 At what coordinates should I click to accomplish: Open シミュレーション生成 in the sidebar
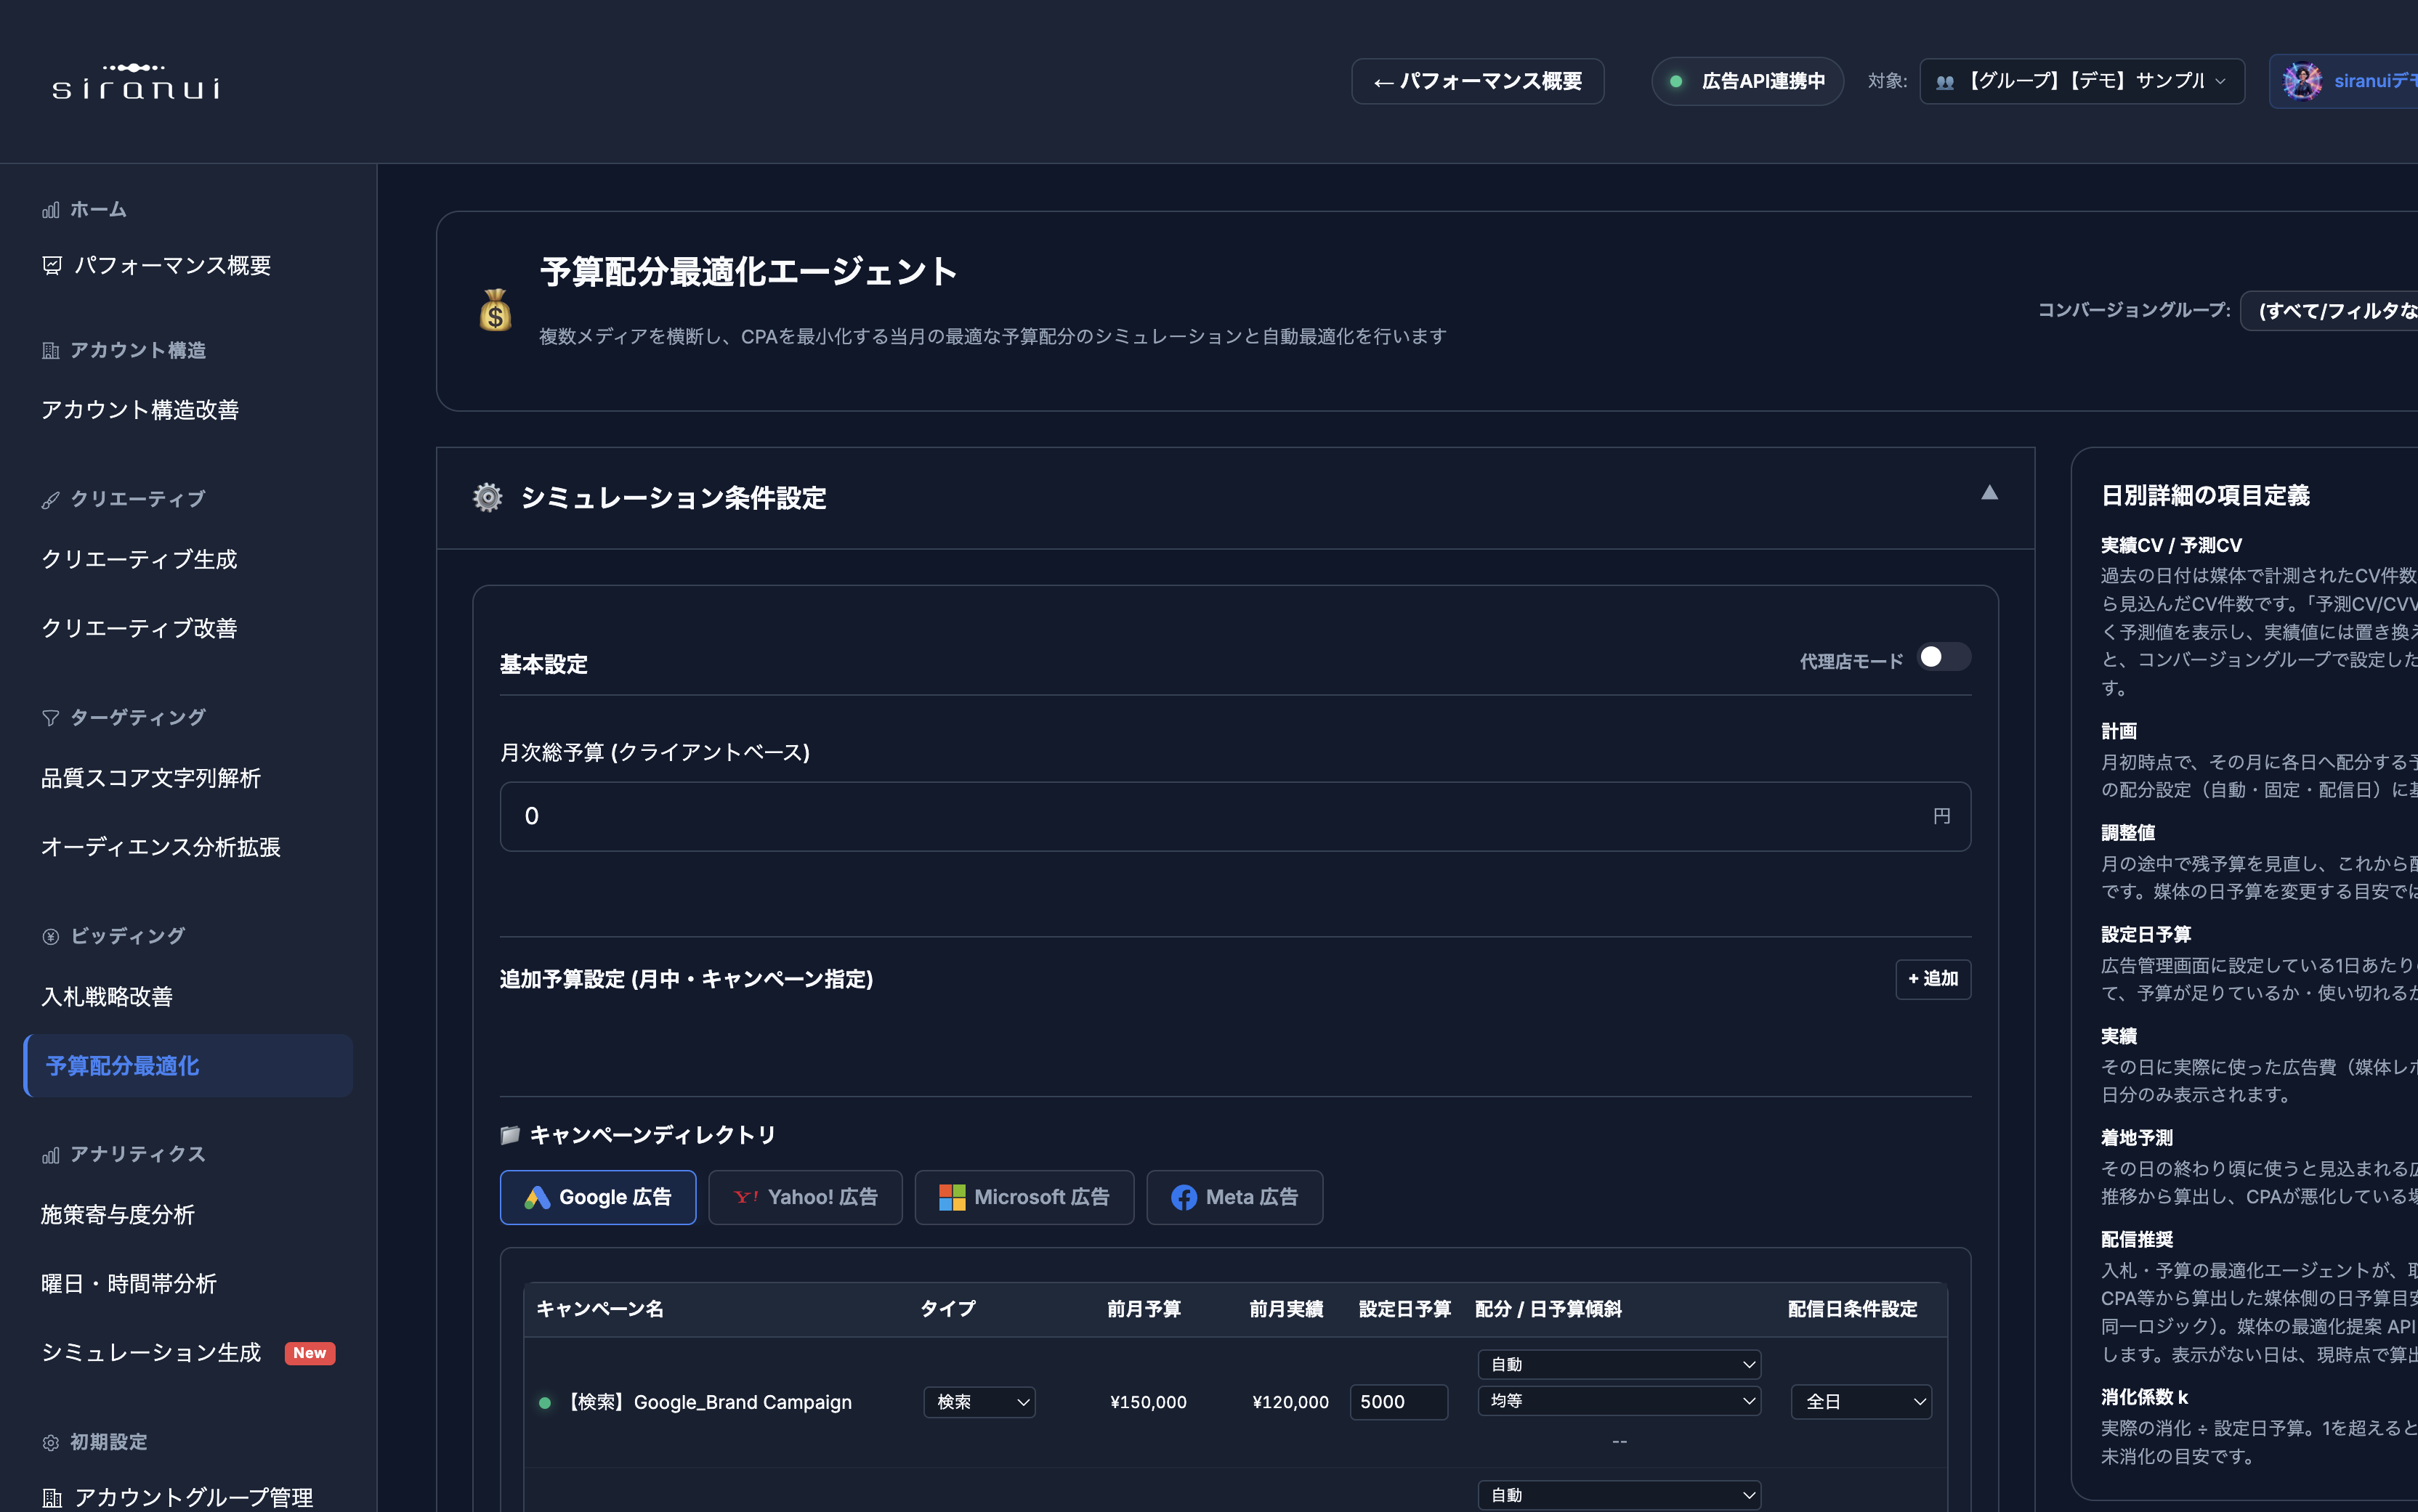tap(188, 1352)
